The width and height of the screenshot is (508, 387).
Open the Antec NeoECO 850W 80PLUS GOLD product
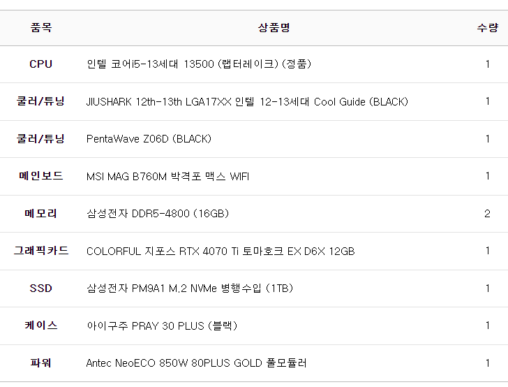(x=196, y=363)
